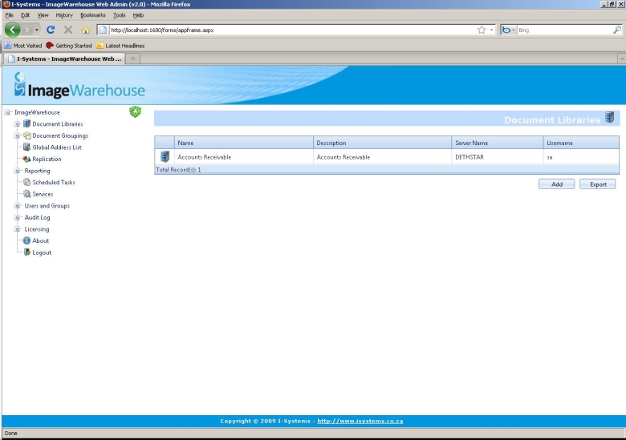
Task: Open the Tools menu
Action: point(119,15)
